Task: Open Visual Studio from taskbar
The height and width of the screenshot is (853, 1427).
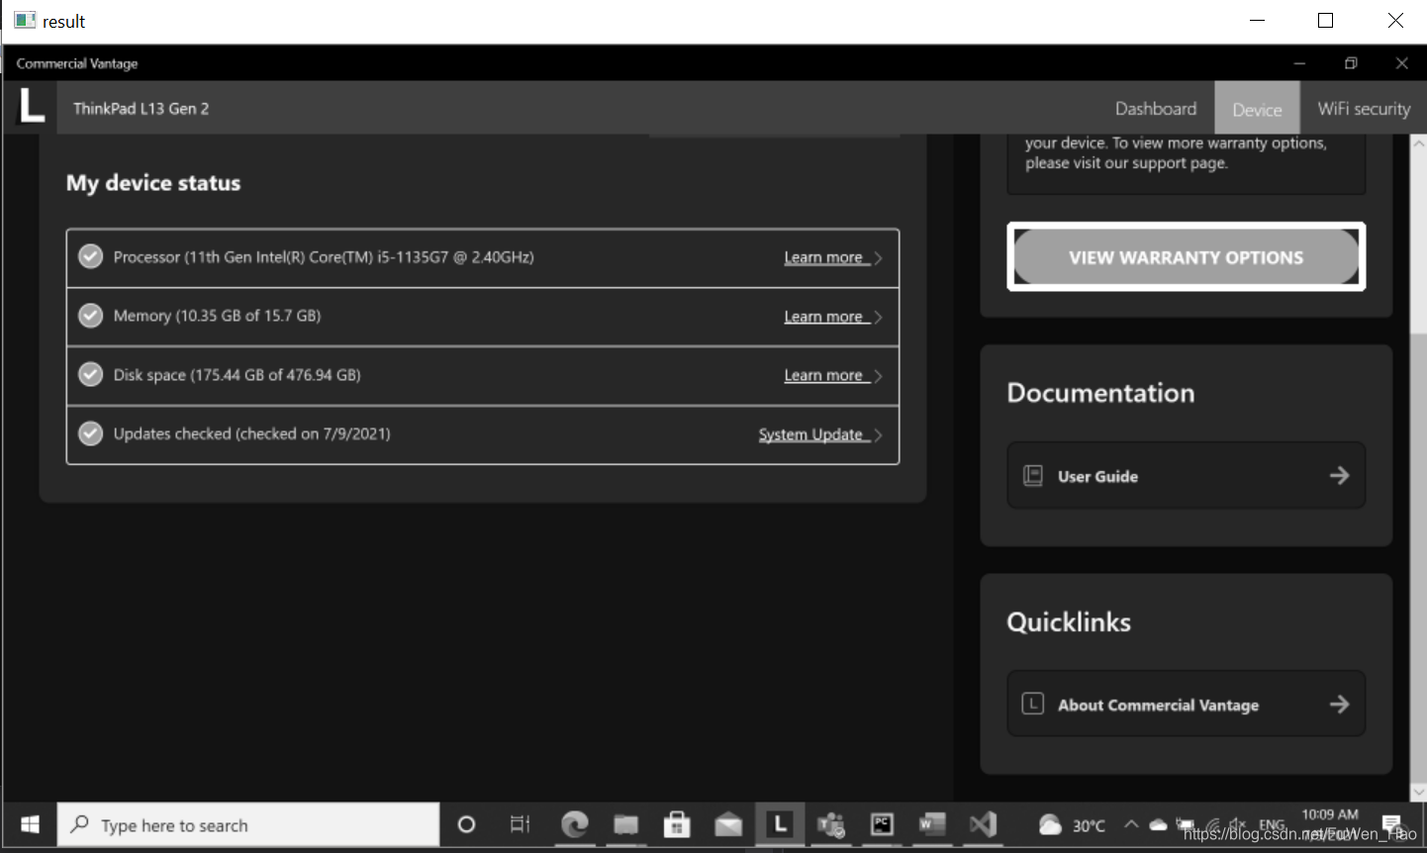Action: (x=983, y=824)
